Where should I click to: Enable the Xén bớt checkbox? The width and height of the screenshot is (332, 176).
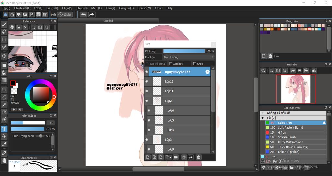(171, 64)
